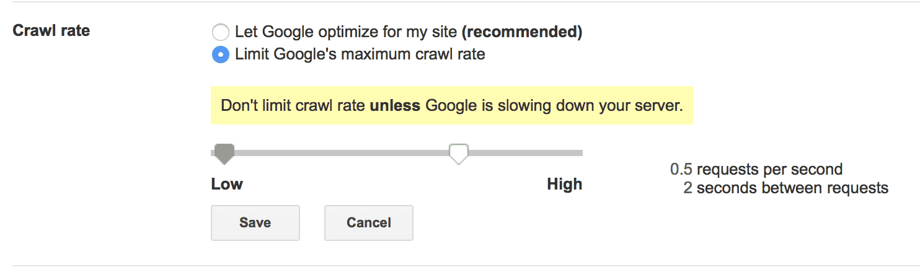Click the "High" slider label

[x=564, y=184]
